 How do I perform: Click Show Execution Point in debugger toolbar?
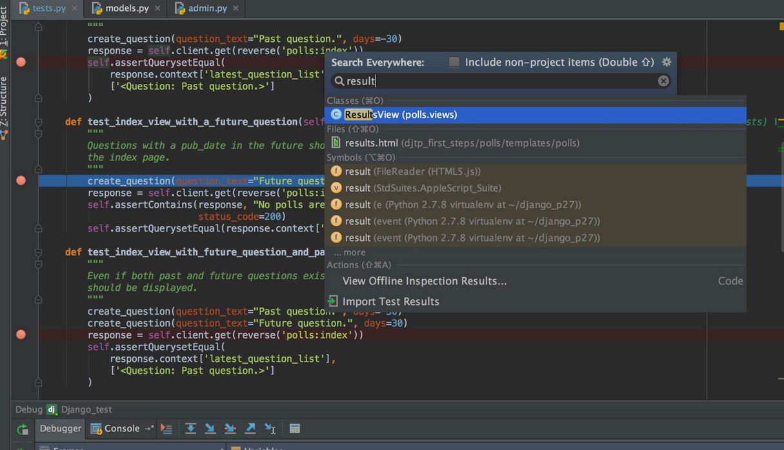click(x=166, y=429)
